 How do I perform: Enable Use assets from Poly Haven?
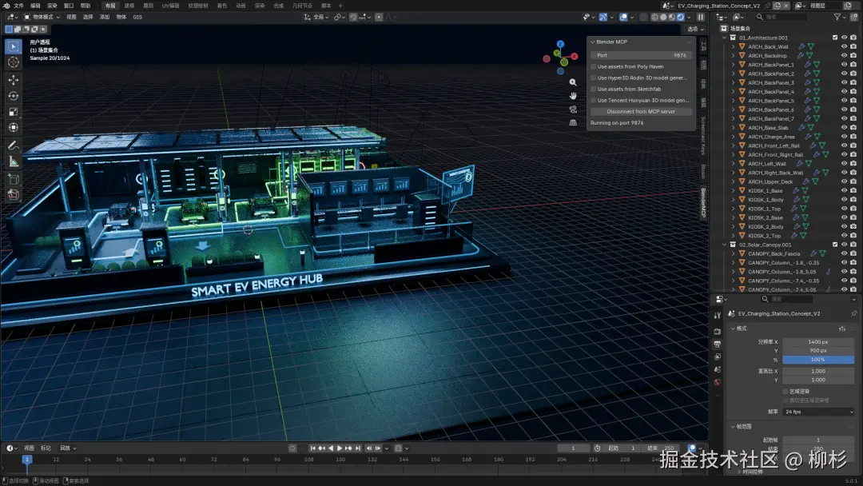(593, 66)
